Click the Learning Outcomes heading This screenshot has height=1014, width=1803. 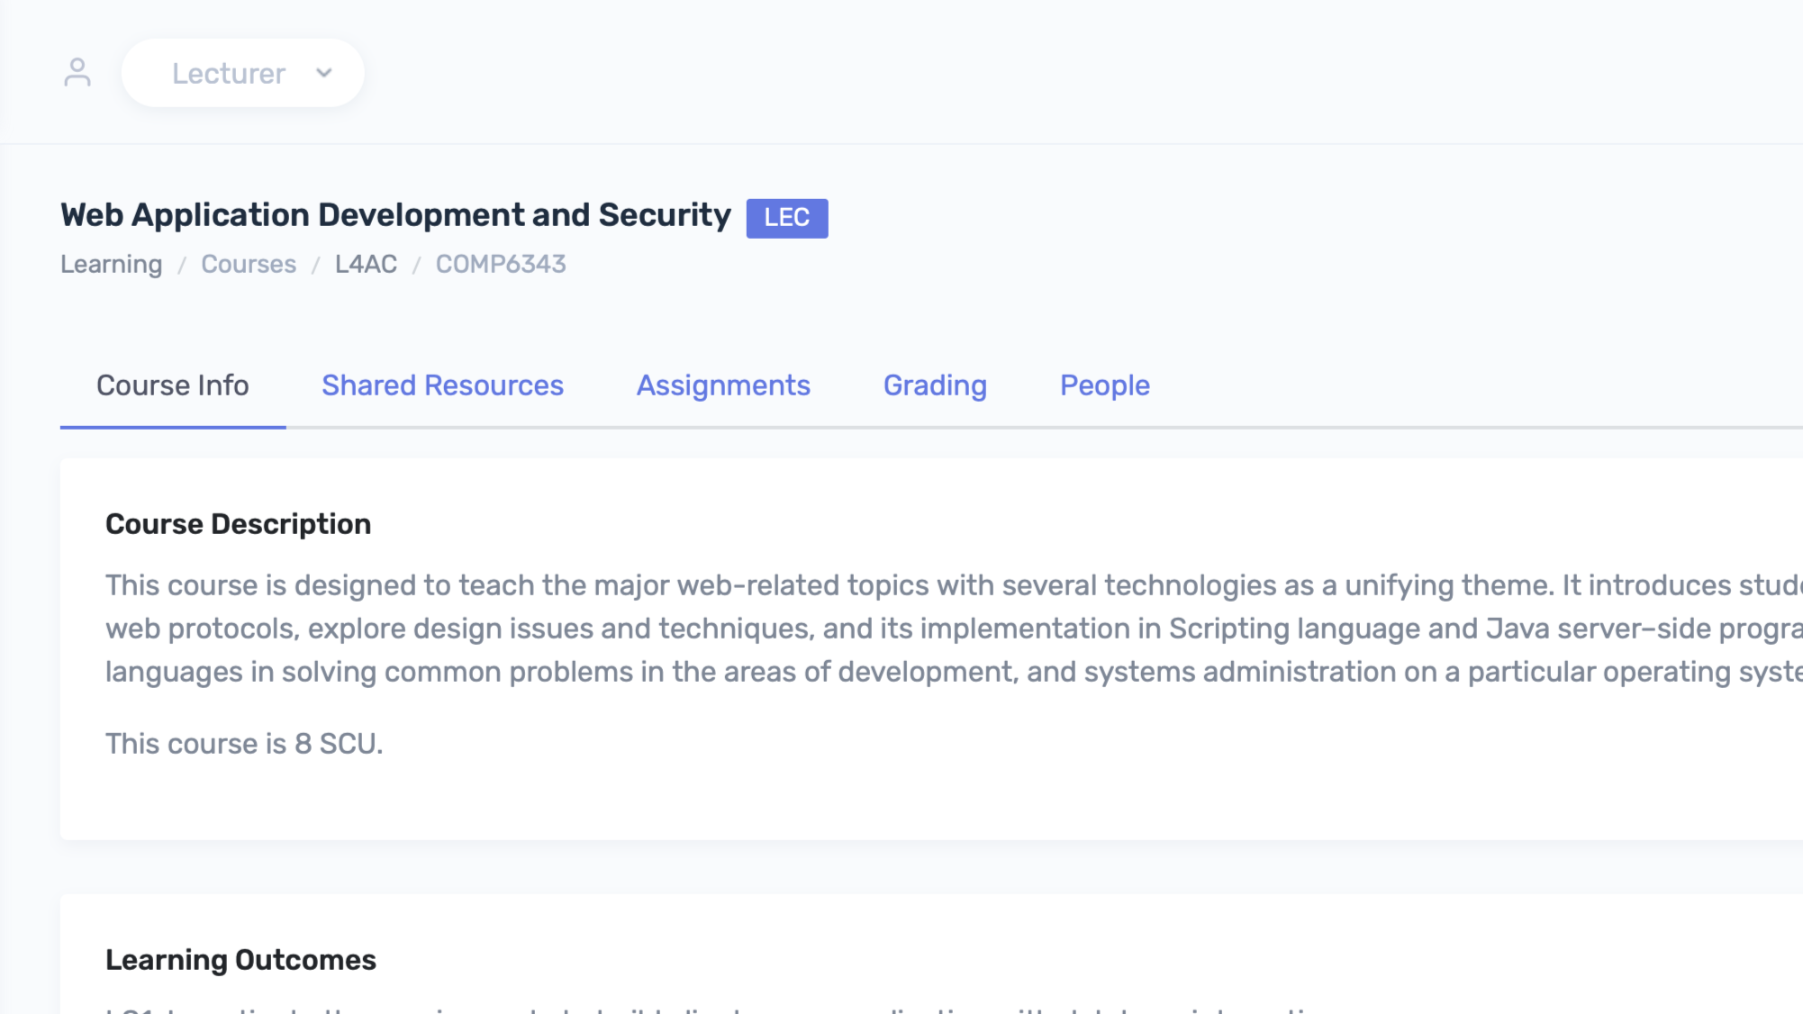(240, 959)
